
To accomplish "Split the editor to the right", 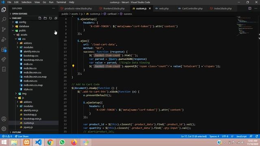I will [250, 8].
